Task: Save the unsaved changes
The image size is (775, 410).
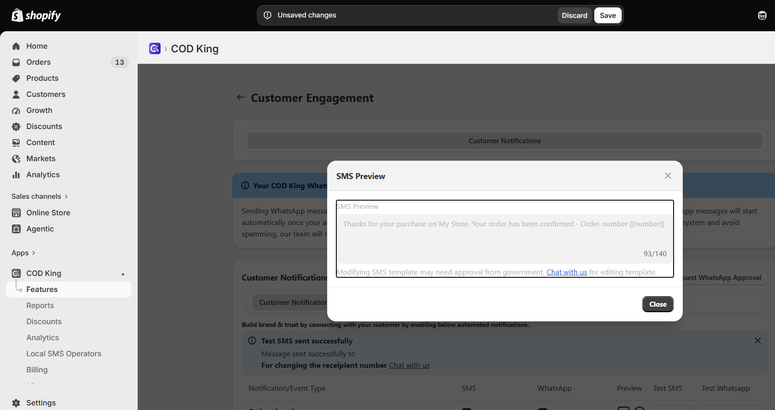Action: coord(608,16)
